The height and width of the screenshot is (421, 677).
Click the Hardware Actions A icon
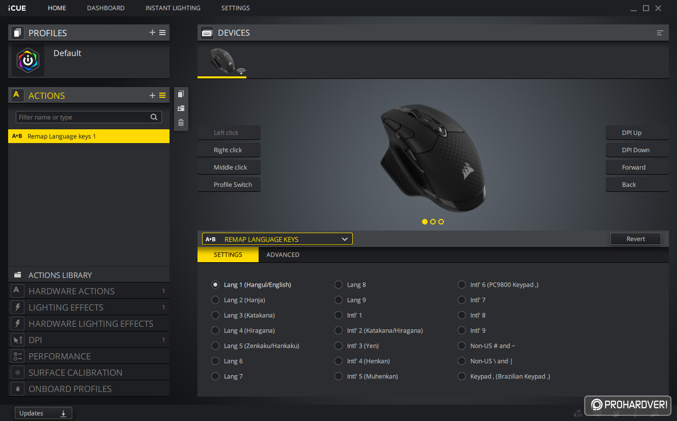pos(17,291)
